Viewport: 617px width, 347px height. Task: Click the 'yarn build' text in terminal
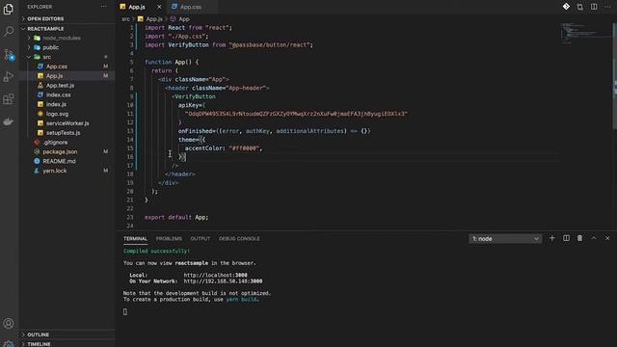point(242,299)
